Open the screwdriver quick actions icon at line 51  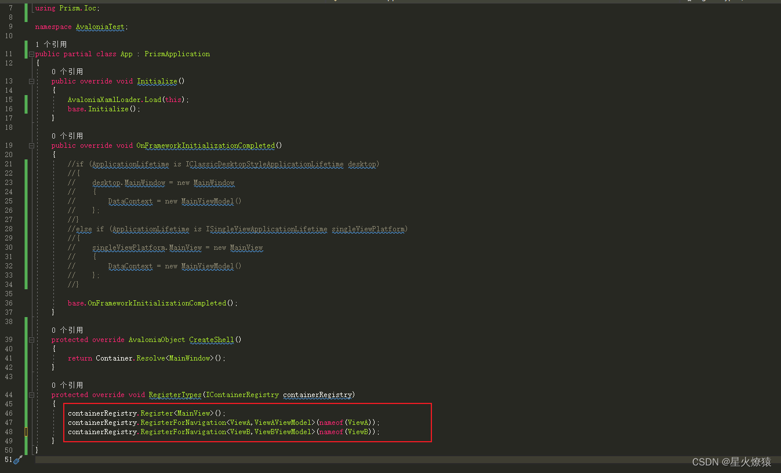point(18,460)
